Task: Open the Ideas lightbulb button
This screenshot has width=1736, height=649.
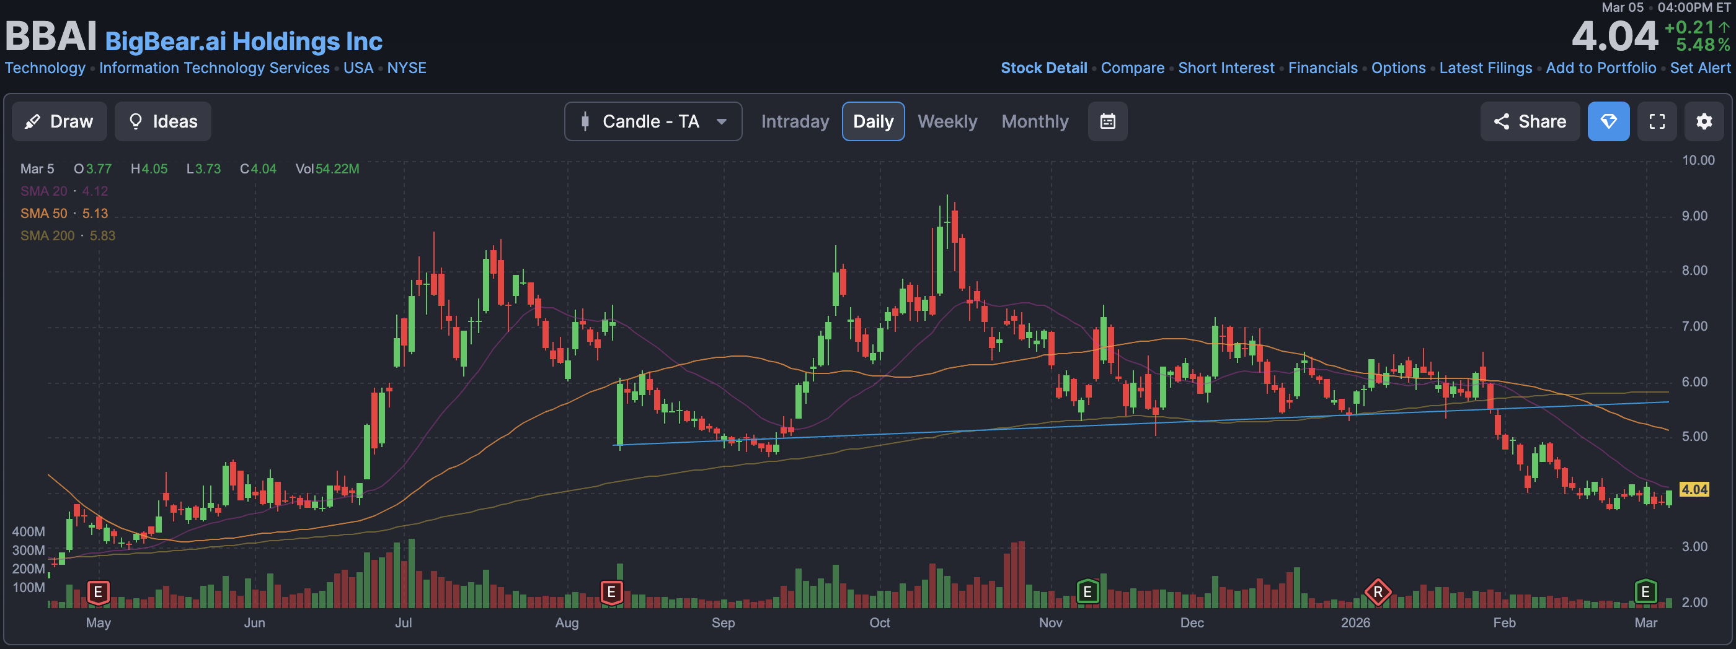Action: pos(162,121)
